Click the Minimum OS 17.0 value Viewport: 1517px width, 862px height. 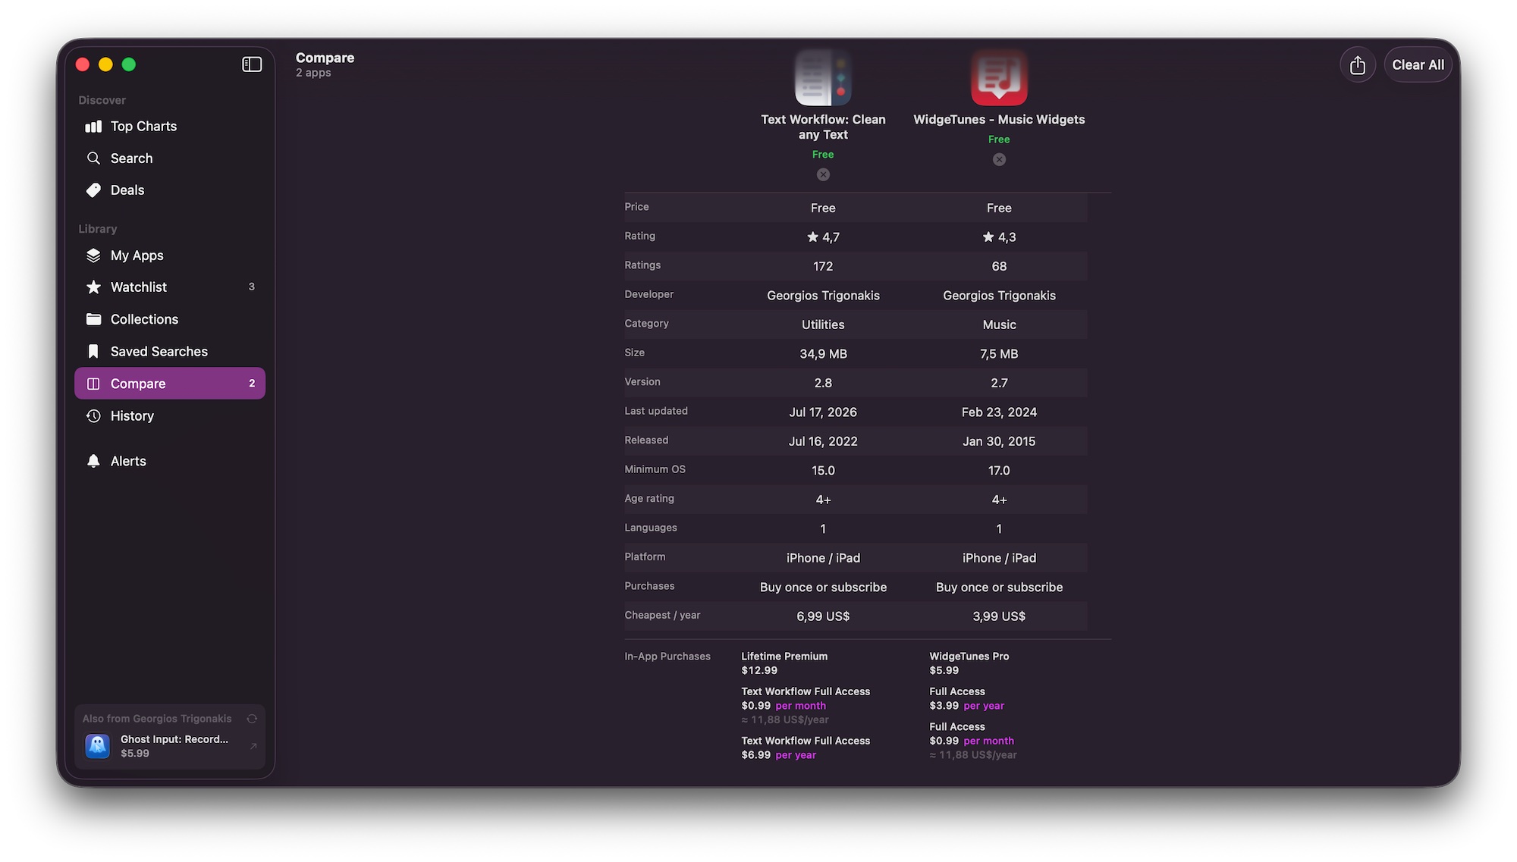tap(999, 471)
